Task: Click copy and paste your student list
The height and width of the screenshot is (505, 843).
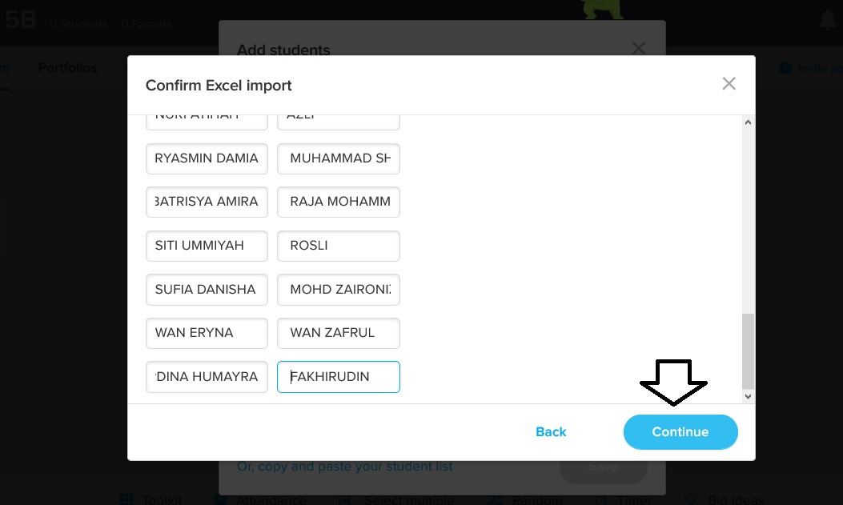Action: coord(345,466)
